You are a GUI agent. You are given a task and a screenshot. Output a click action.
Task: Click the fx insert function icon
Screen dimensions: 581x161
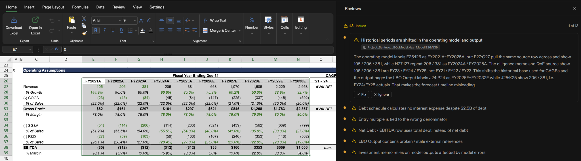[56, 49]
